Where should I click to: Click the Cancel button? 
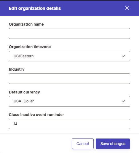82,144
